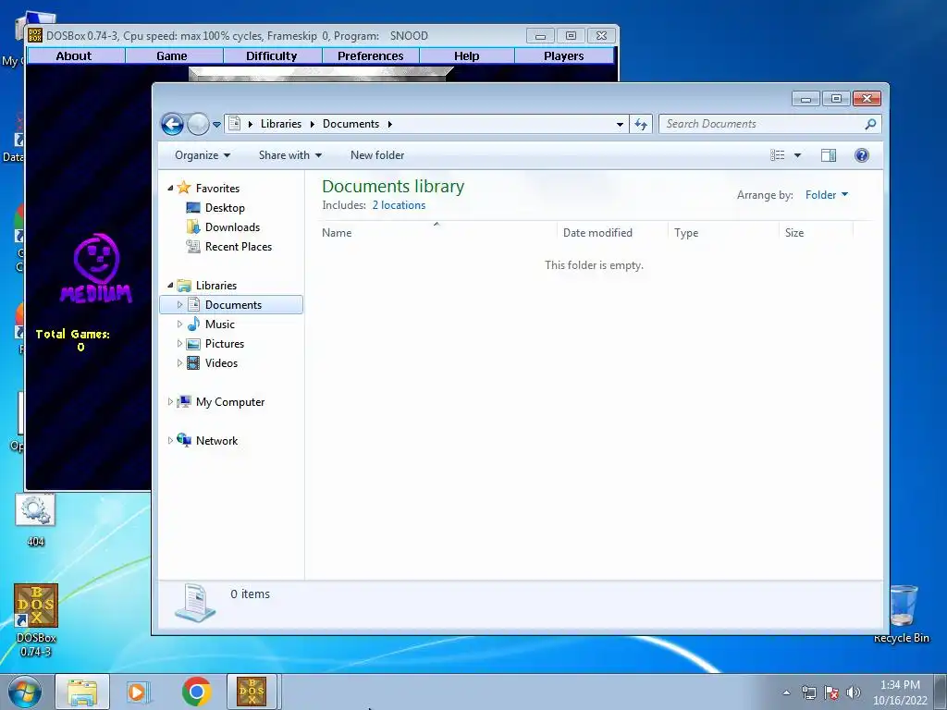Sort by the Name column header

point(437,232)
